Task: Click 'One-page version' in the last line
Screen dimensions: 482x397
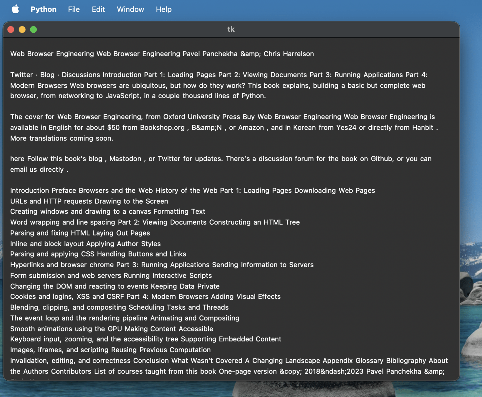Action: coord(248,371)
